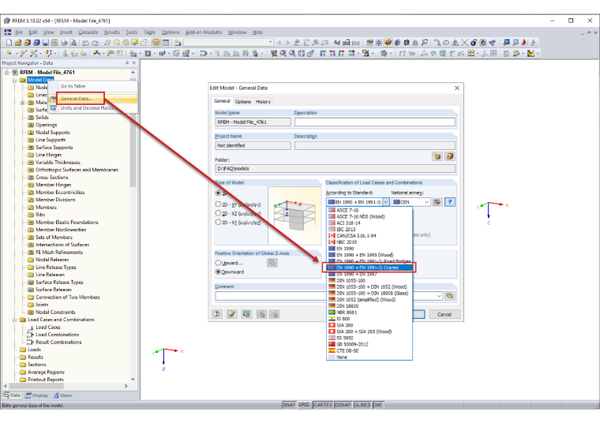
Task: Click the edit comment icon at dialog bottom
Action: click(232, 314)
